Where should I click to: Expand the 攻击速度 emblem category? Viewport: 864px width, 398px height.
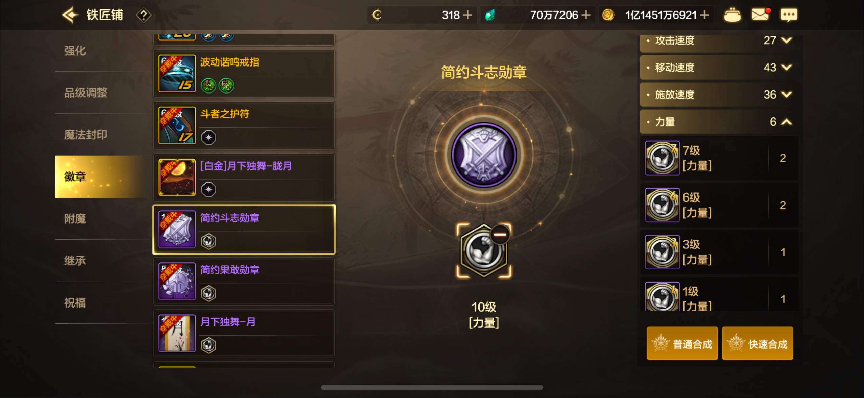point(719,41)
